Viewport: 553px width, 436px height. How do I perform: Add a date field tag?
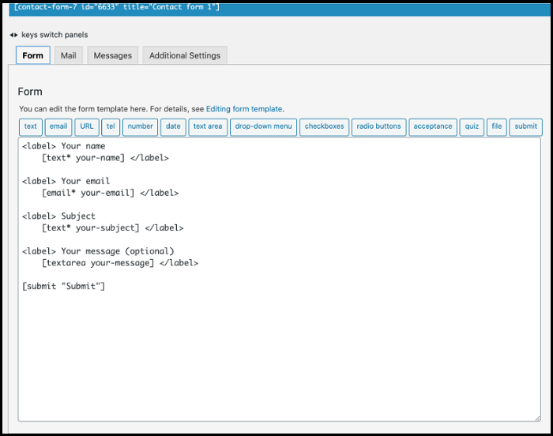pos(173,126)
